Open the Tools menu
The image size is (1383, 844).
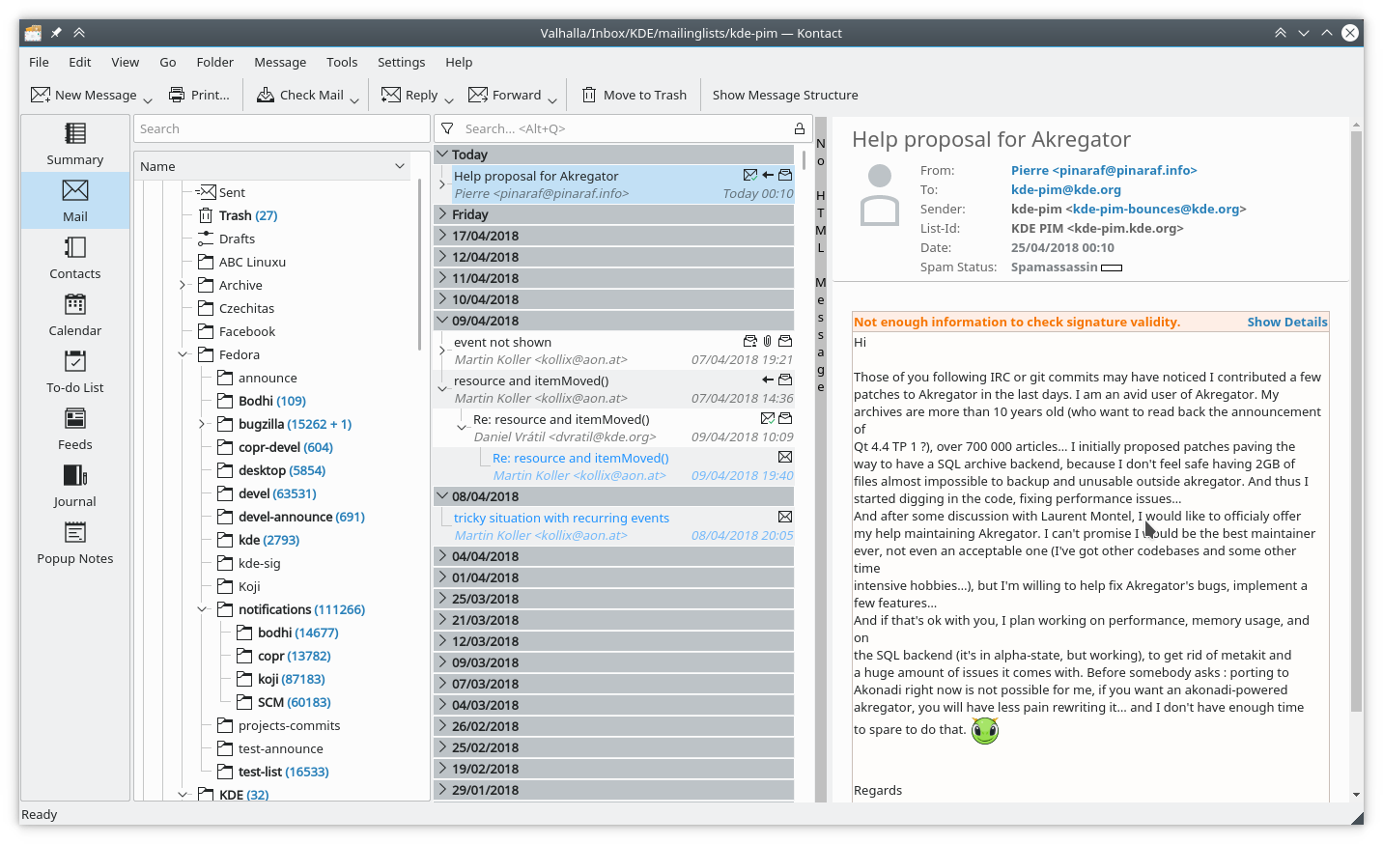(342, 62)
